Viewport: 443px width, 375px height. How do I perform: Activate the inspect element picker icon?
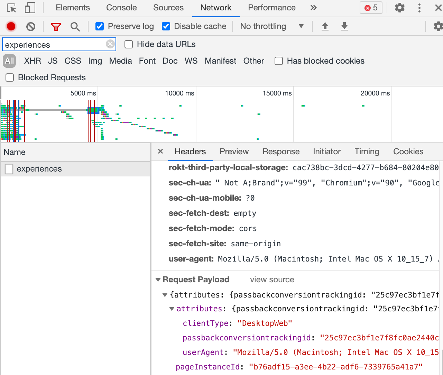11,8
